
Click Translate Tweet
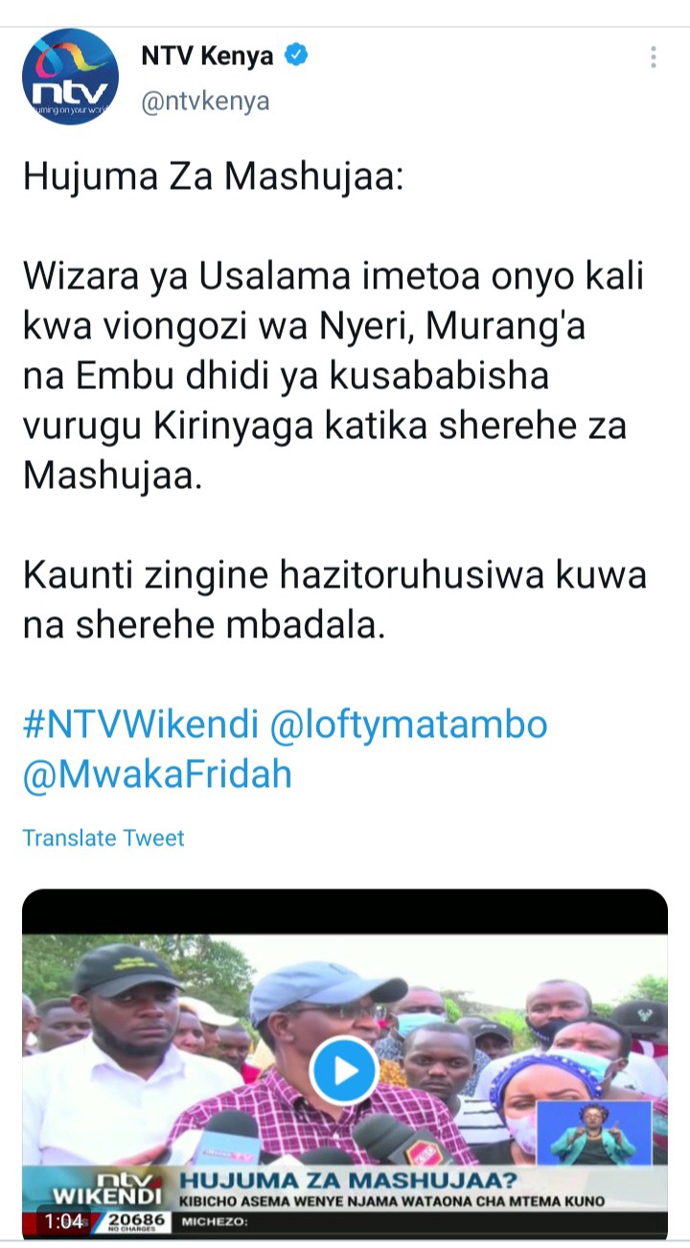pos(103,838)
